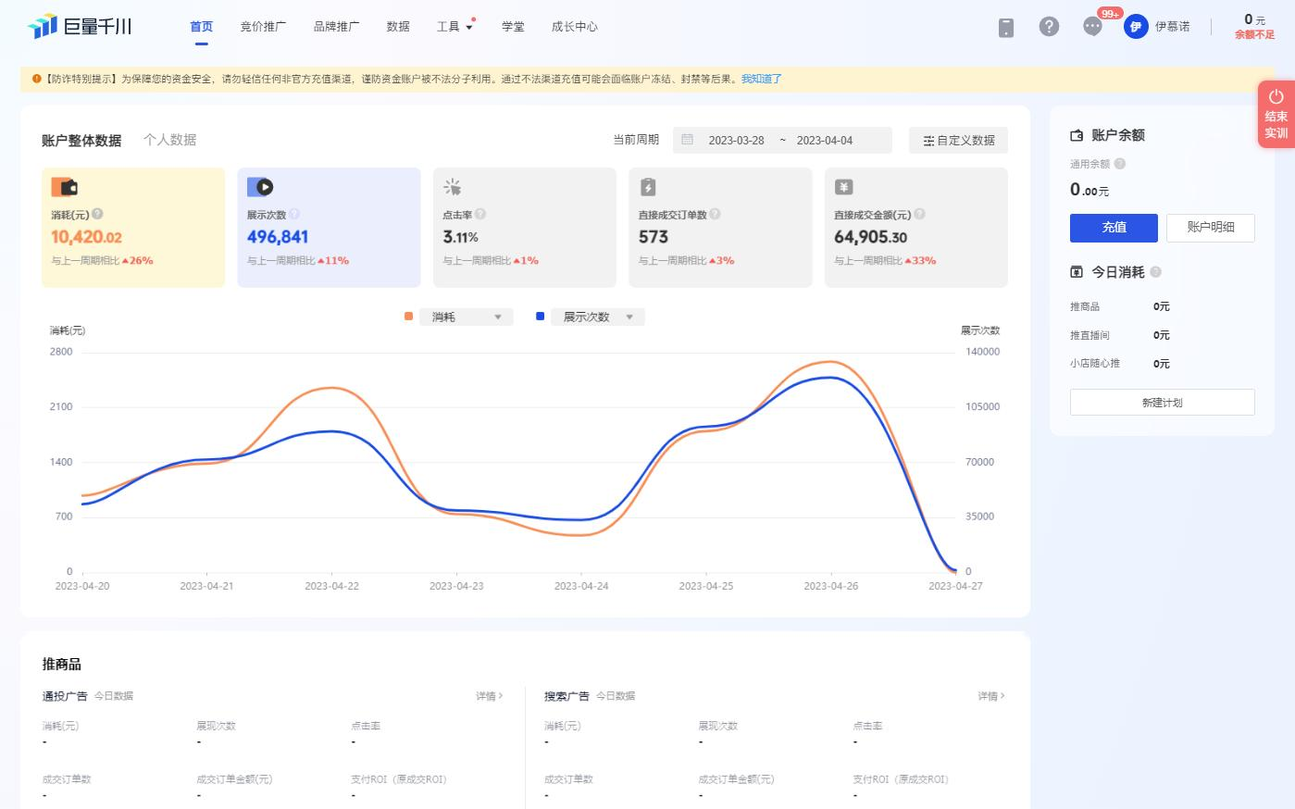The height and width of the screenshot is (809, 1295).
Task: Click info icon next to 通用余额
Action: click(1120, 164)
